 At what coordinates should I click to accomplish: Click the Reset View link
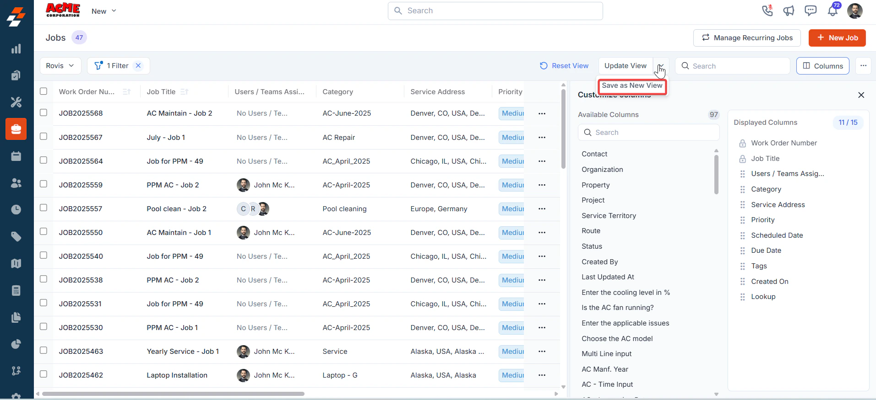tap(564, 66)
